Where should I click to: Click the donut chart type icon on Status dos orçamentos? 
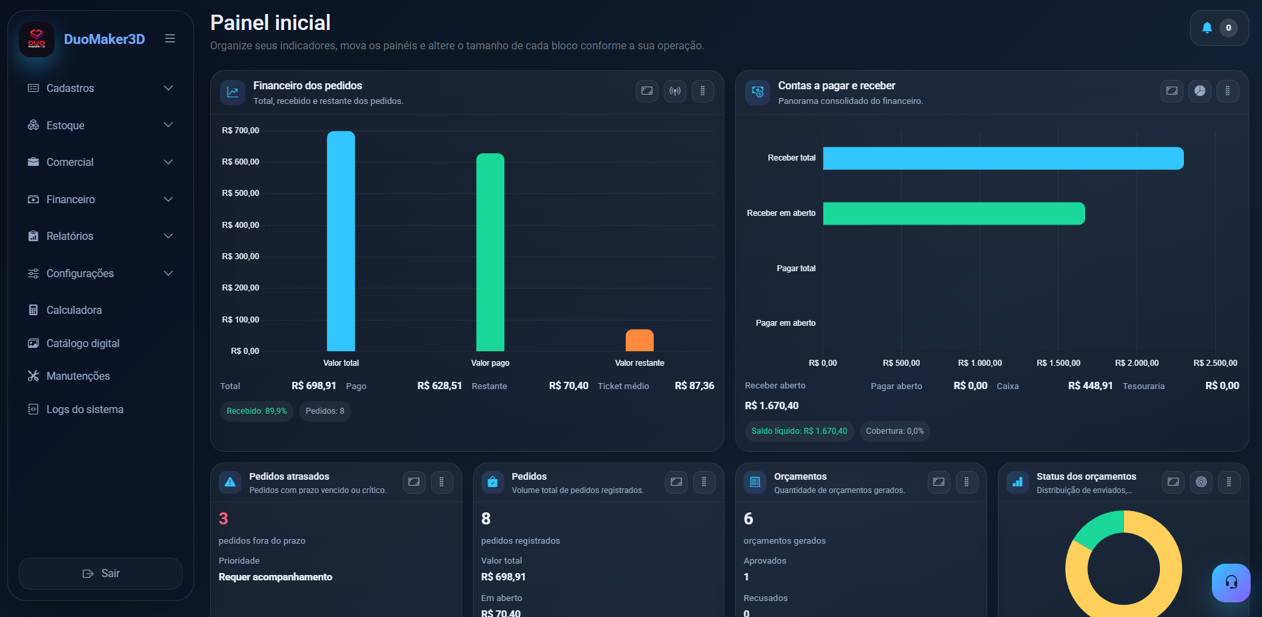click(1201, 482)
